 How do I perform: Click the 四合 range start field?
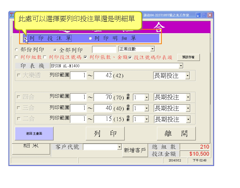pyautogui.click(x=78, y=97)
